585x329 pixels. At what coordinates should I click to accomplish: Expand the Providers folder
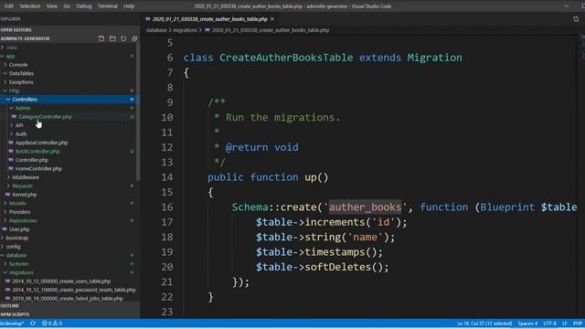[5, 212]
